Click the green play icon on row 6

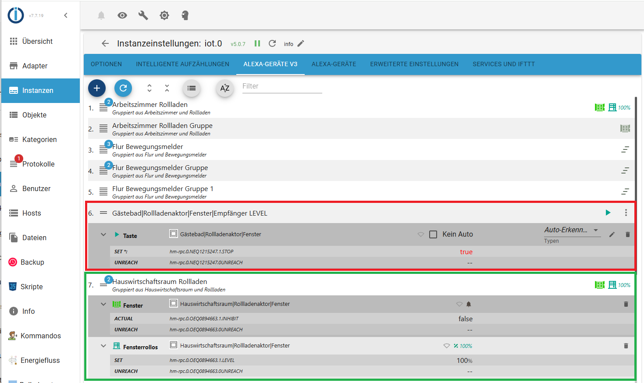tap(608, 213)
